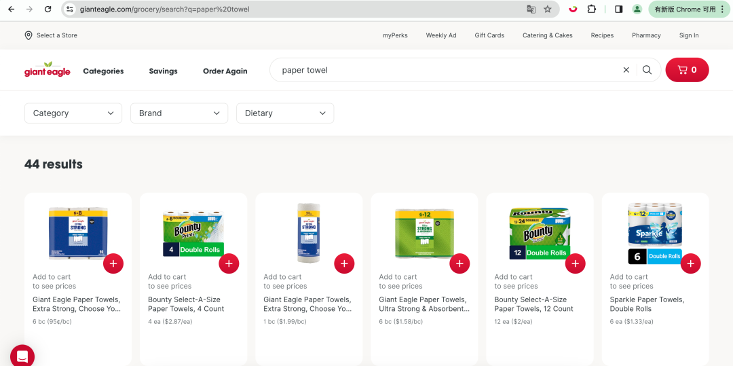Click the 44 results heading
The image size is (733, 366).
click(54, 164)
